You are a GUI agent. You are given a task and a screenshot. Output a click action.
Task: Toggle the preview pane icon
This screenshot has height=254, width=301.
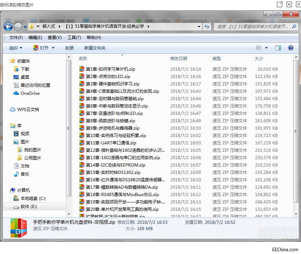click(x=278, y=48)
